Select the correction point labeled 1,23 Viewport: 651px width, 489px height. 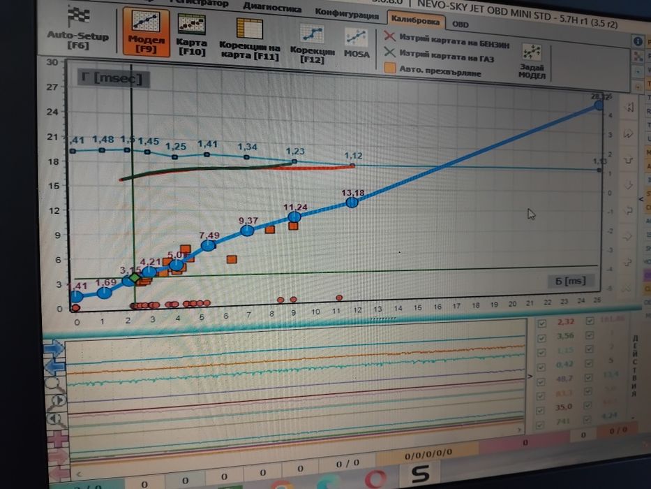(x=294, y=161)
